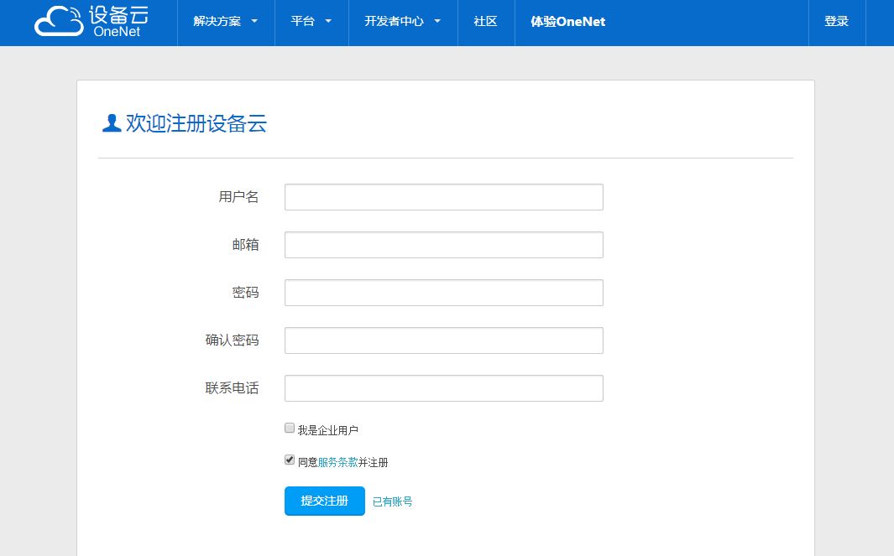Select the 联系电话 phone input field
The width and height of the screenshot is (894, 556).
point(443,388)
